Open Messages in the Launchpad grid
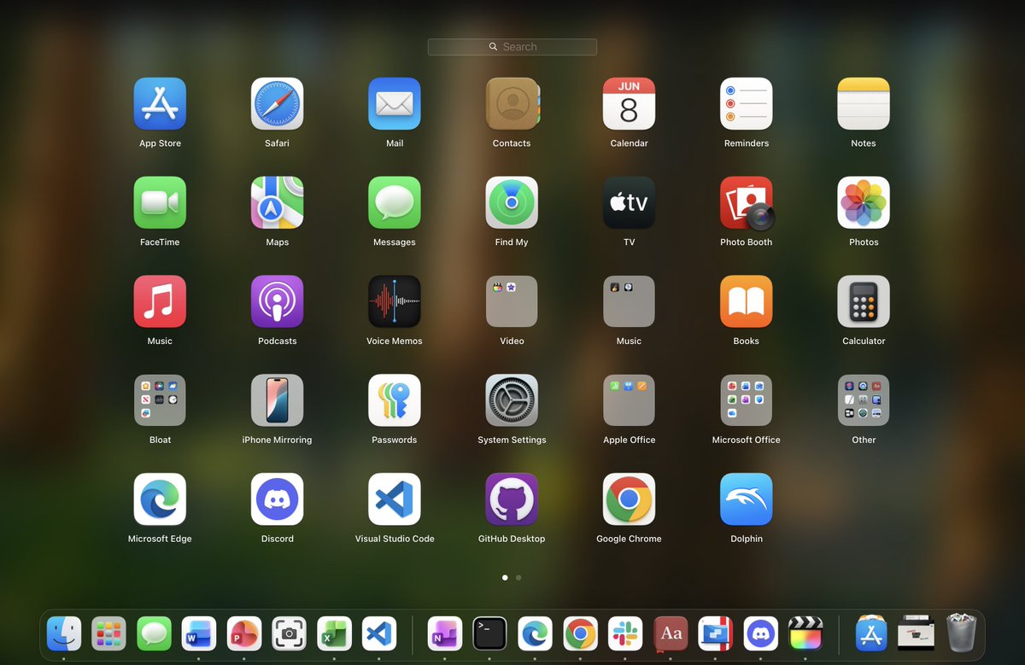Image resolution: width=1025 pixels, height=665 pixels. click(x=394, y=202)
